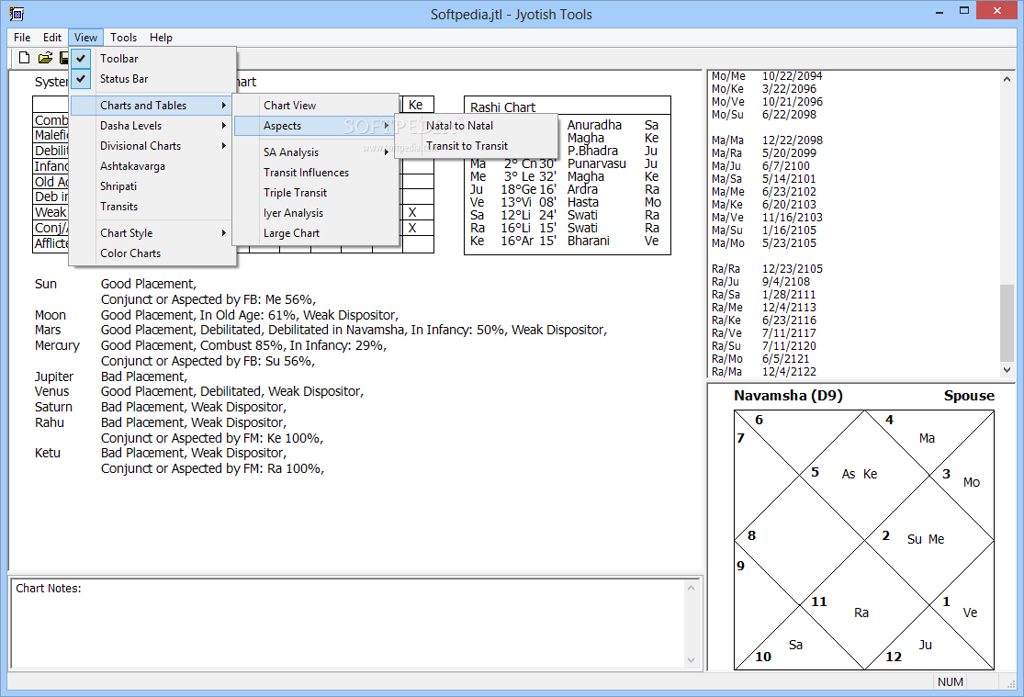The image size is (1024, 697).
Task: Open the File menu
Action: 22,38
